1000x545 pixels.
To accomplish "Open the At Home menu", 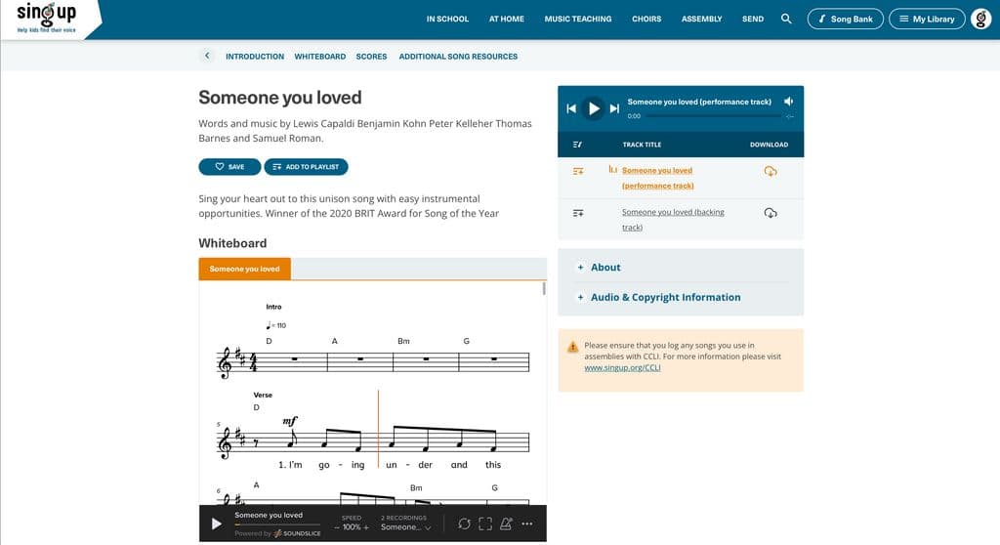I will point(507,20).
